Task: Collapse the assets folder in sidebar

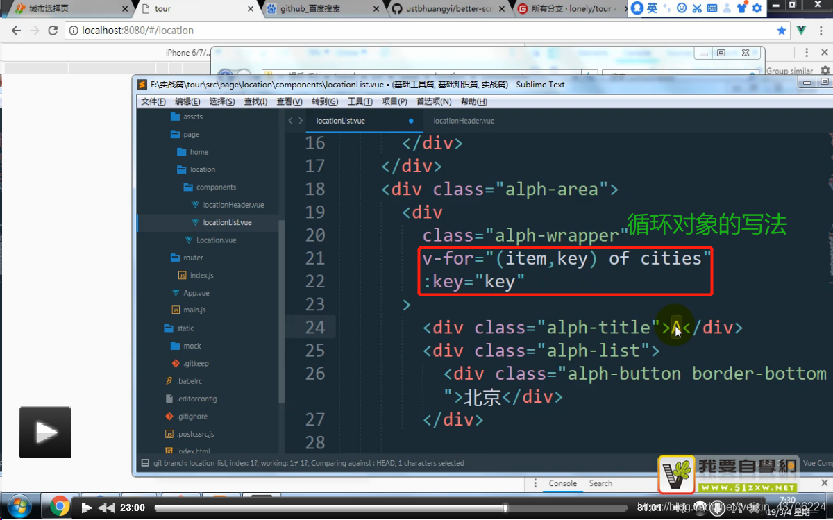Action: 187,117
